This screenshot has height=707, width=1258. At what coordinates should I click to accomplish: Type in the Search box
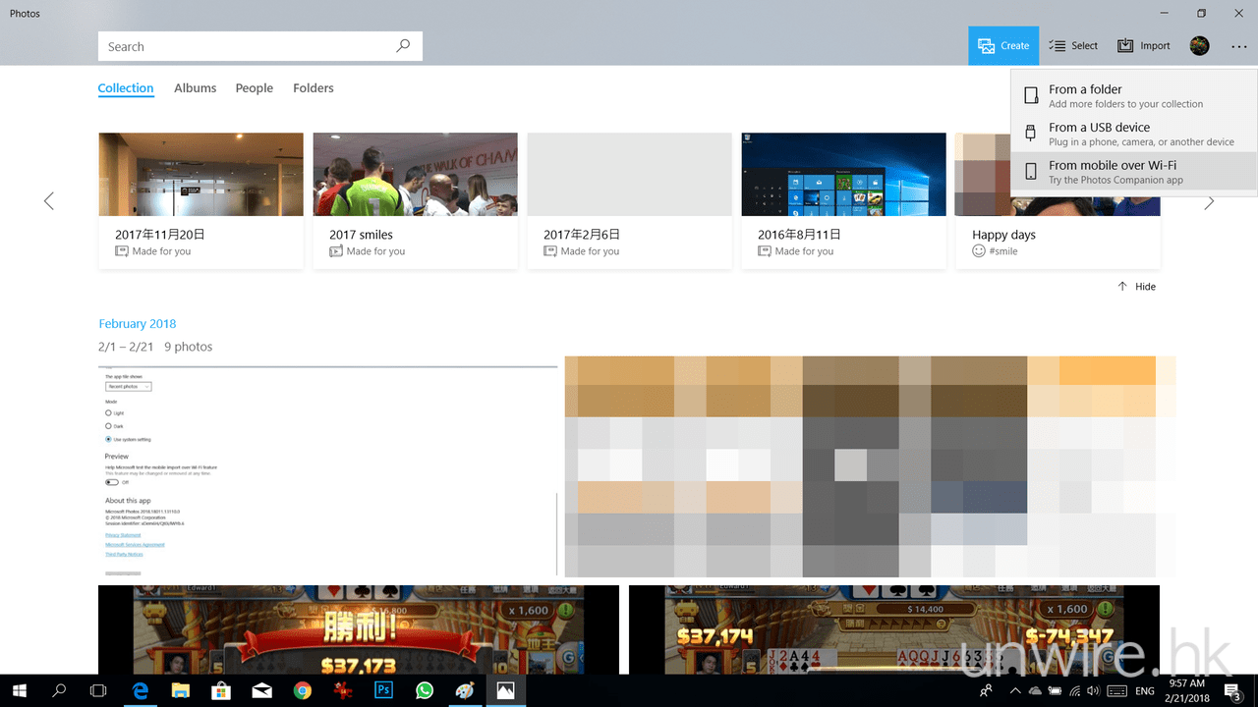246,46
